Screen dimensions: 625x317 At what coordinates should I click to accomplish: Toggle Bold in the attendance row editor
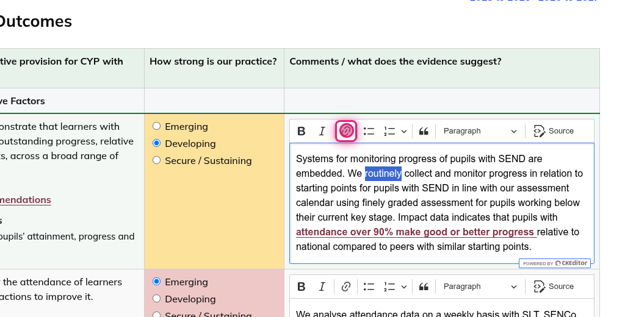click(302, 287)
